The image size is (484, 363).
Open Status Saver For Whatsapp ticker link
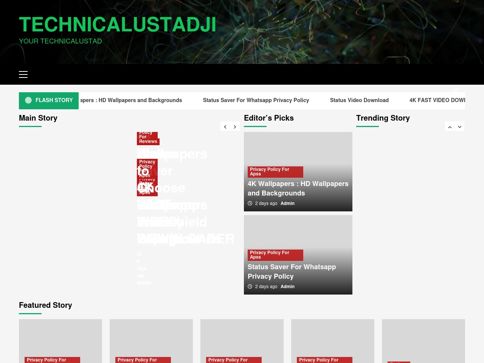point(256,100)
